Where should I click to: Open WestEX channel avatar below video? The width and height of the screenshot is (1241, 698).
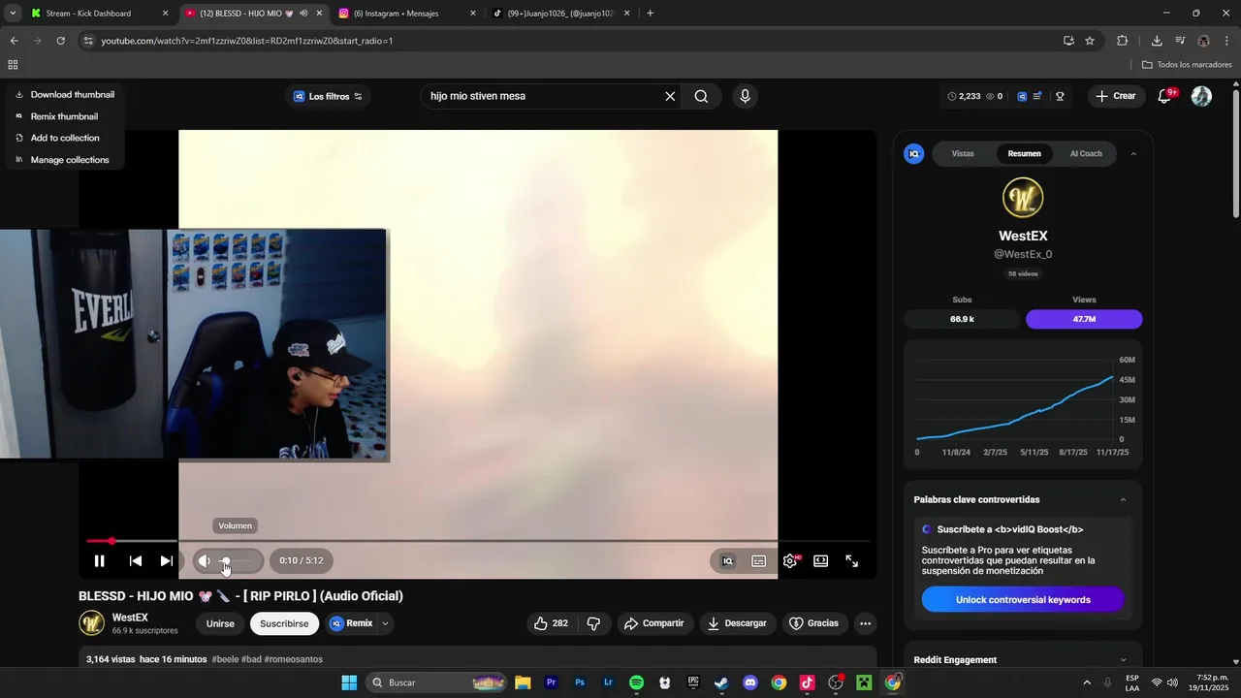(x=92, y=623)
